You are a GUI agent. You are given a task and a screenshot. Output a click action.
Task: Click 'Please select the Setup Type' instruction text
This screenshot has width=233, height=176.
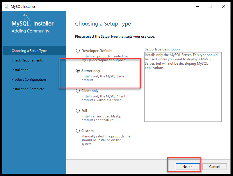pyautogui.click(x=115, y=37)
